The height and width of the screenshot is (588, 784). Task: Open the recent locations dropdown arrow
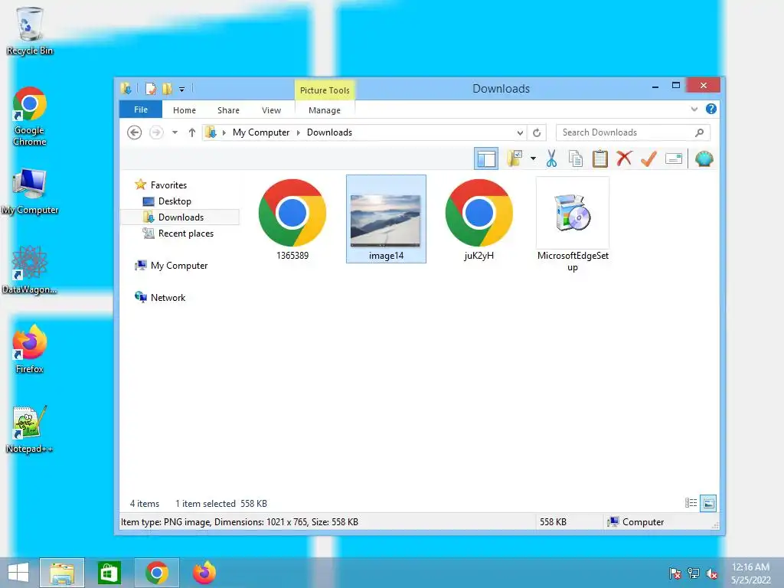point(175,132)
